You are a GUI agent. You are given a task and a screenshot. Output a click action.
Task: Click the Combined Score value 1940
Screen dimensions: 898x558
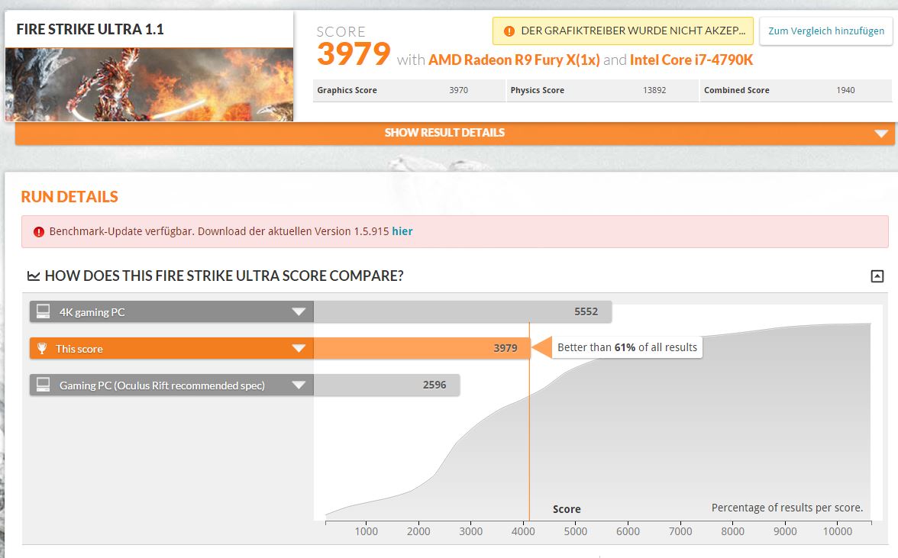845,90
